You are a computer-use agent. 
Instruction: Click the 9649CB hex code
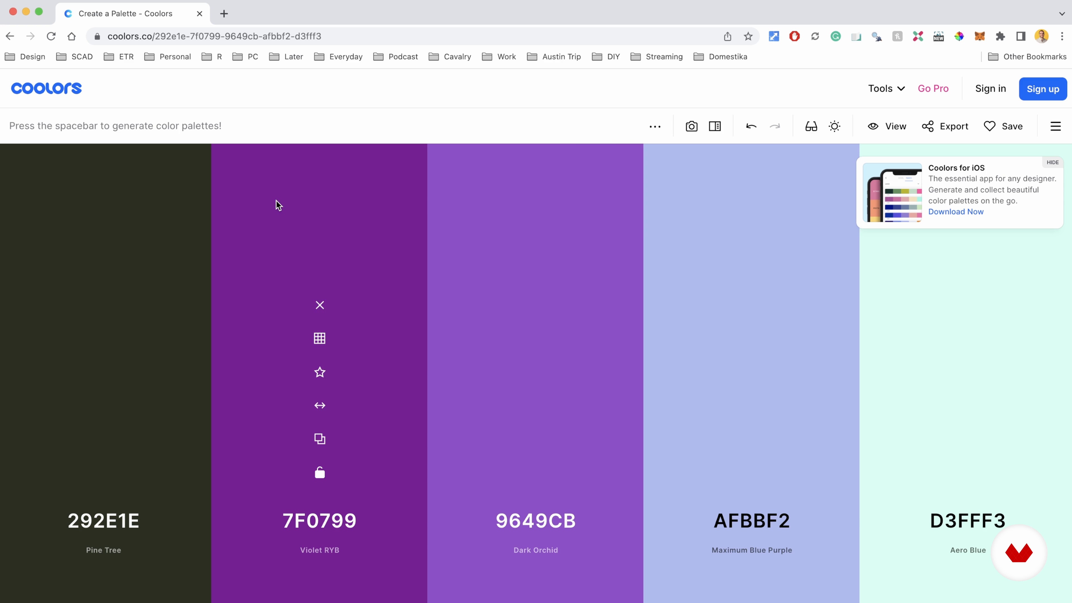coord(536,521)
